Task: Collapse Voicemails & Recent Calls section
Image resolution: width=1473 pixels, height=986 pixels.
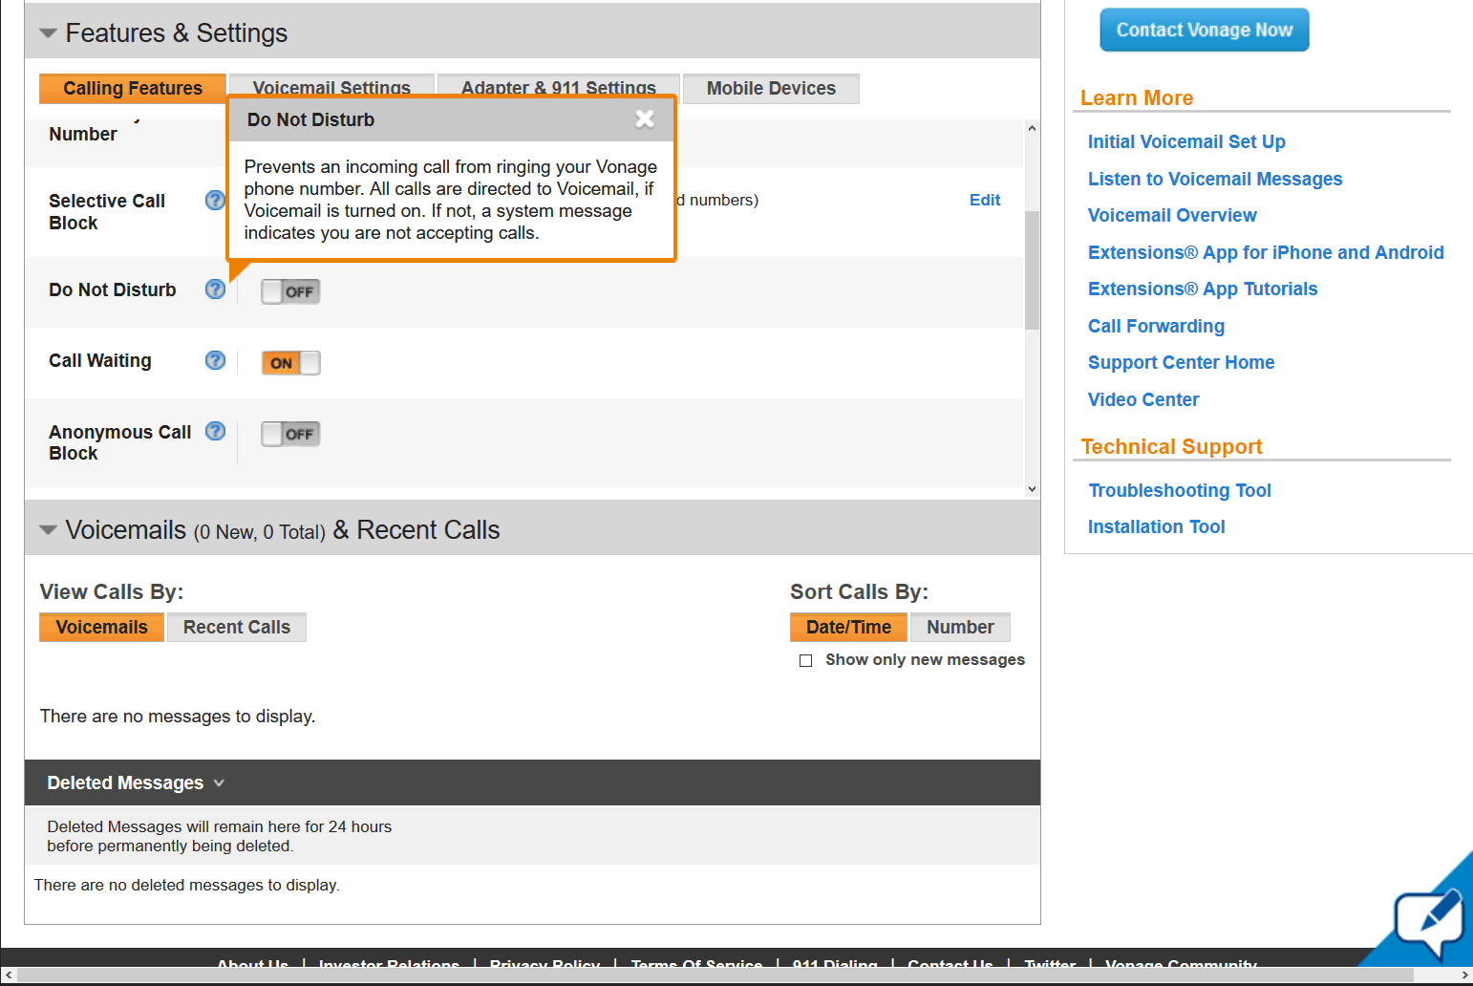Action: point(48,529)
